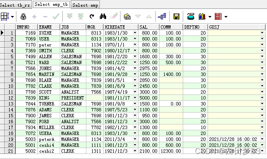The height and width of the screenshot is (159, 267).
Task: Click the JOB column header
Action: (73, 27)
